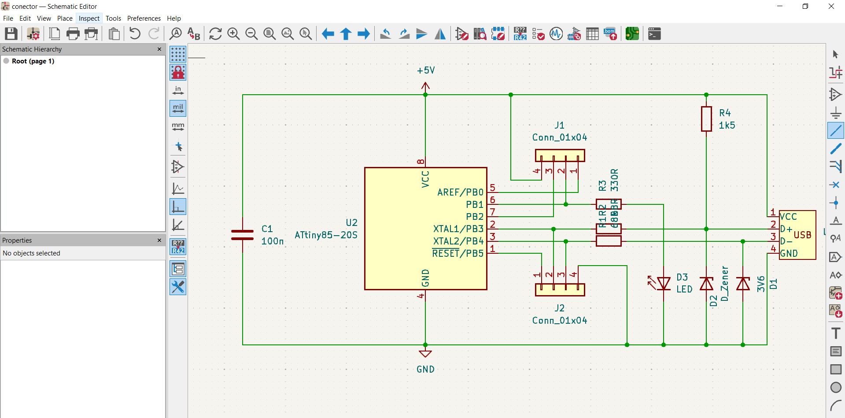Annotate schematic symbols R?? R42 toolbar icon

520,33
